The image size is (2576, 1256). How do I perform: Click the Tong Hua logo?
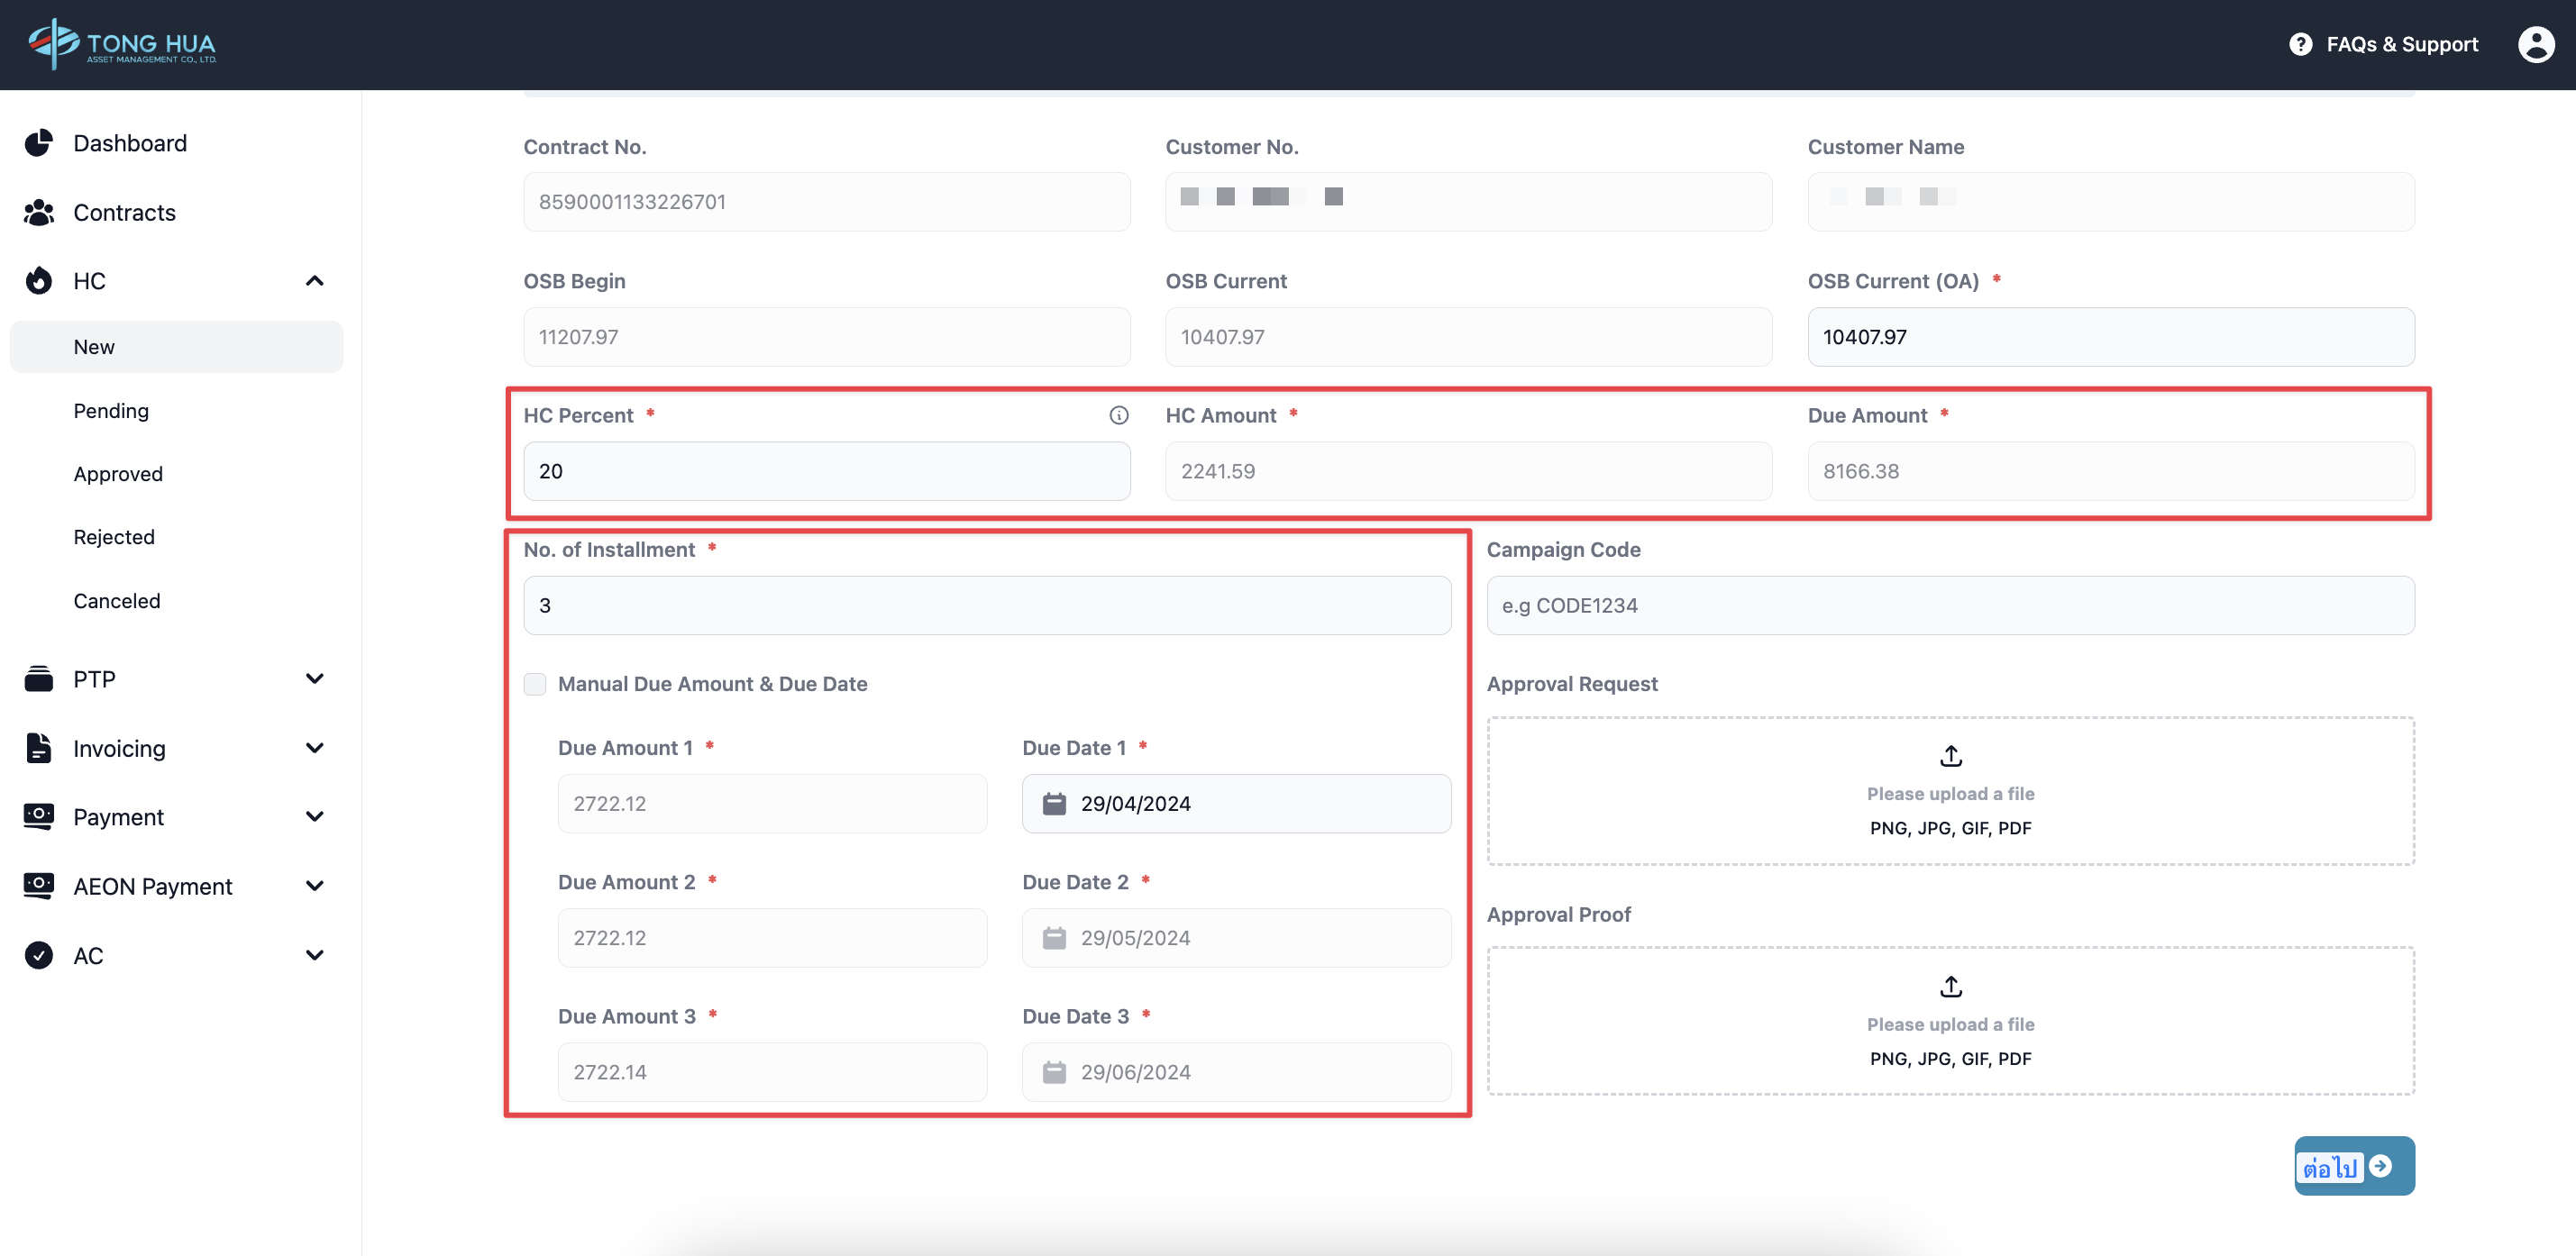[x=122, y=44]
